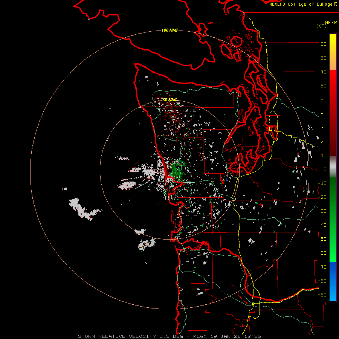Viewport: 339px width, 339px height.
Task: Select the -70 value on velocity scale
Action: click(322, 267)
